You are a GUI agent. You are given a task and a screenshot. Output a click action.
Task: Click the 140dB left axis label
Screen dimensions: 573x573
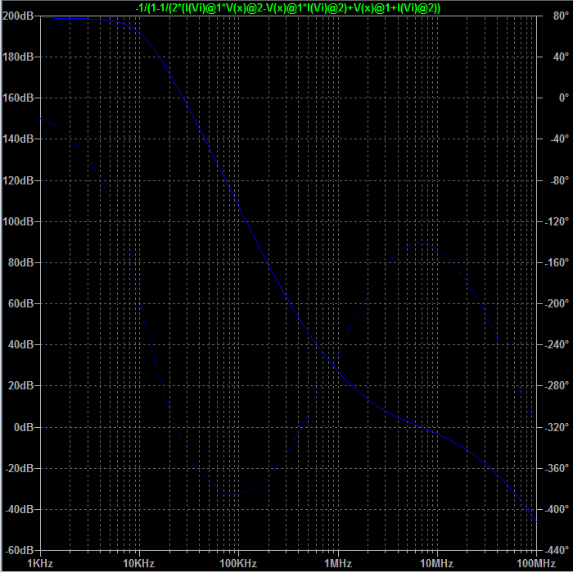click(x=18, y=139)
